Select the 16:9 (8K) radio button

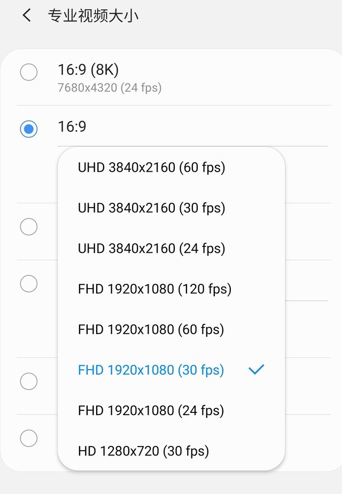point(29,72)
